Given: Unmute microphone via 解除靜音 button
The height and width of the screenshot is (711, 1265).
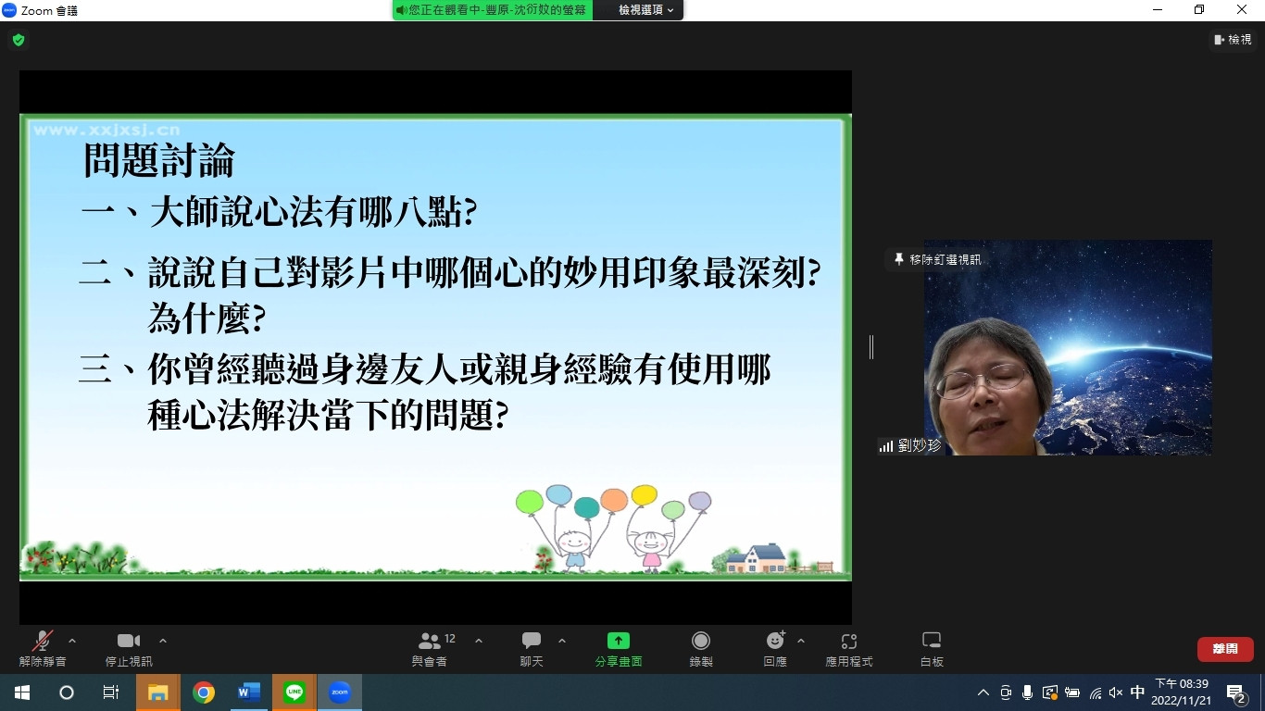Looking at the screenshot, I should pyautogui.click(x=43, y=641).
